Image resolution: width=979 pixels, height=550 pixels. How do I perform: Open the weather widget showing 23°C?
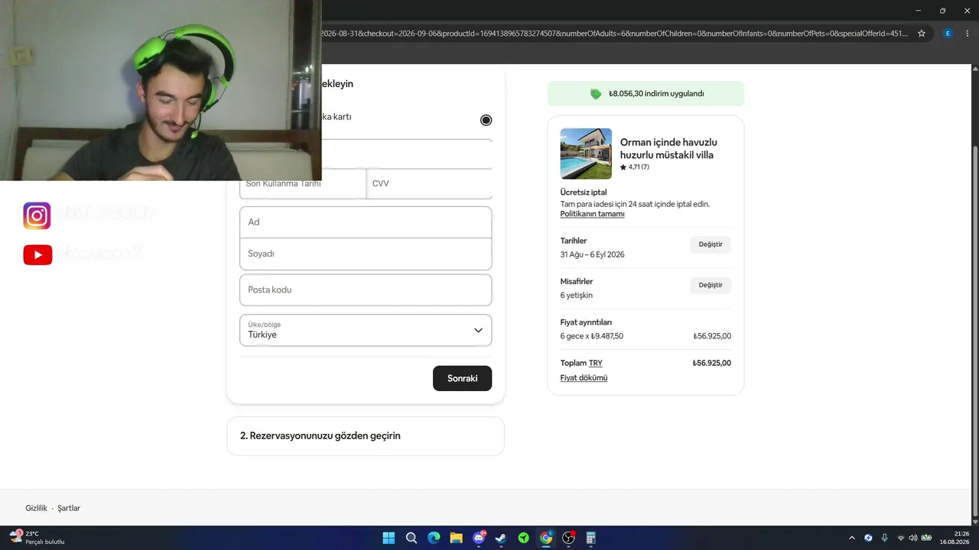pos(37,538)
